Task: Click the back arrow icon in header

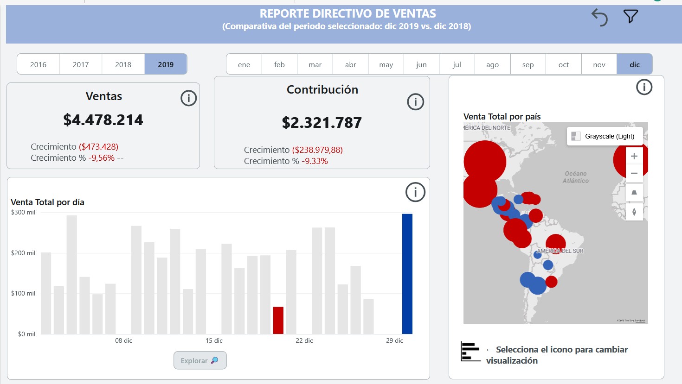Action: (x=599, y=18)
